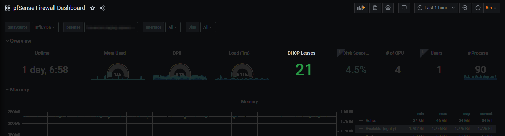Click the # of CPU panel title
This screenshot has height=136, width=505.
point(395,53)
